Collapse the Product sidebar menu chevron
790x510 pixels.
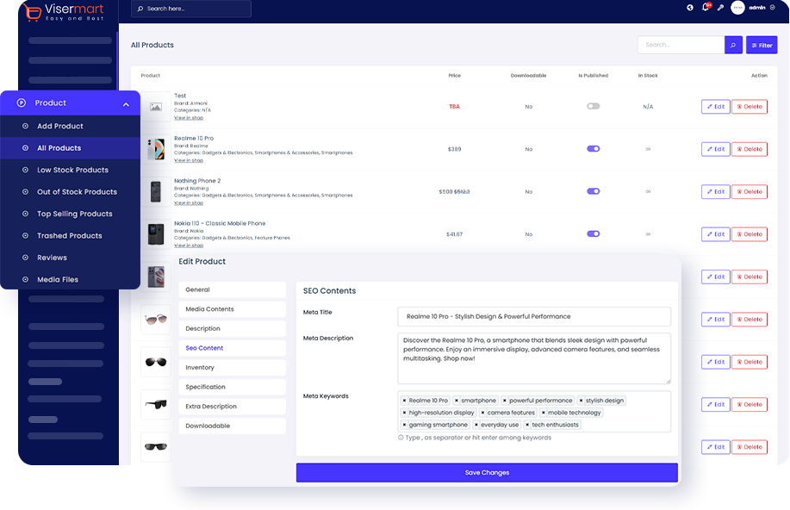tap(126, 104)
